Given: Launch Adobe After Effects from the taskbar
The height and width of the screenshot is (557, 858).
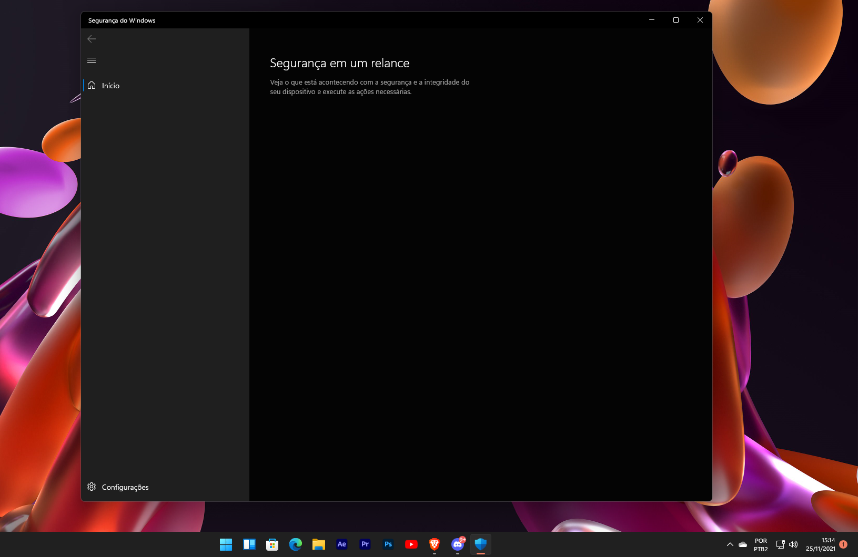Looking at the screenshot, I should [342, 544].
